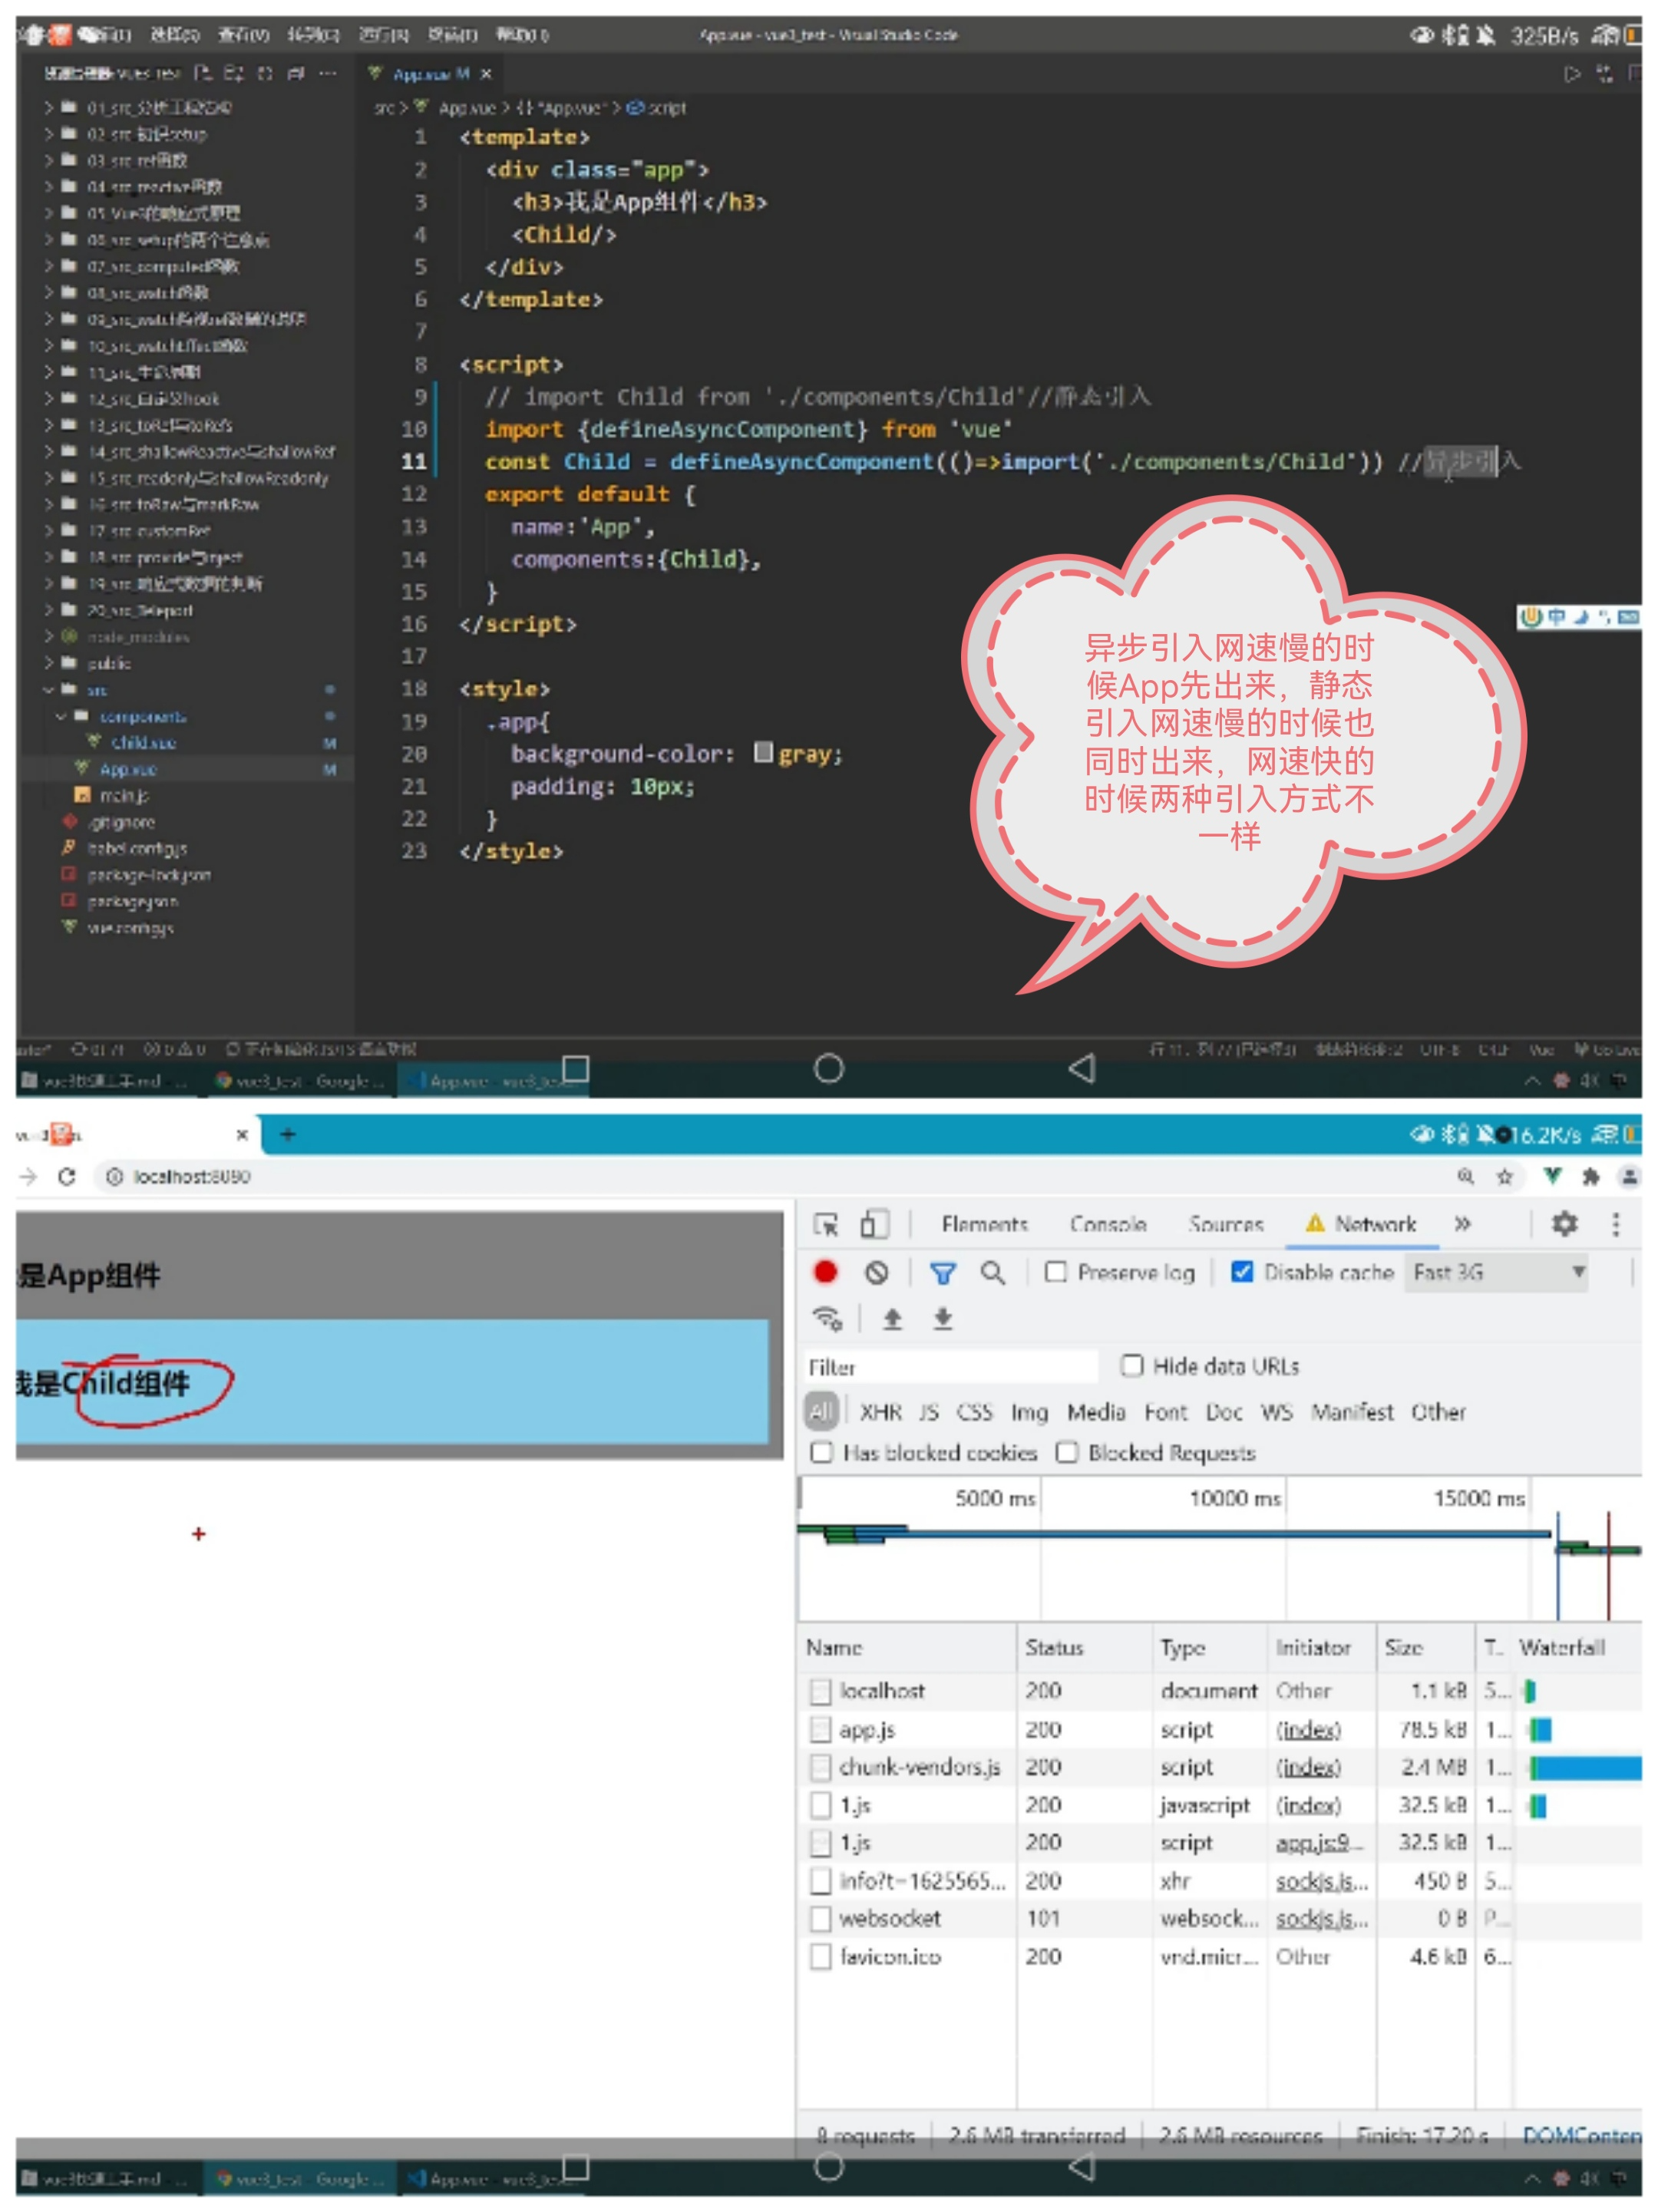Clear the network log with the clear icon

click(876, 1272)
